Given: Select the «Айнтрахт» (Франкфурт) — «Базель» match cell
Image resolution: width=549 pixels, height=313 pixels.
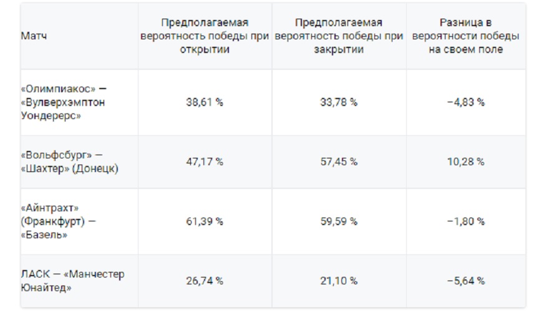Looking at the screenshot, I should tap(59, 221).
